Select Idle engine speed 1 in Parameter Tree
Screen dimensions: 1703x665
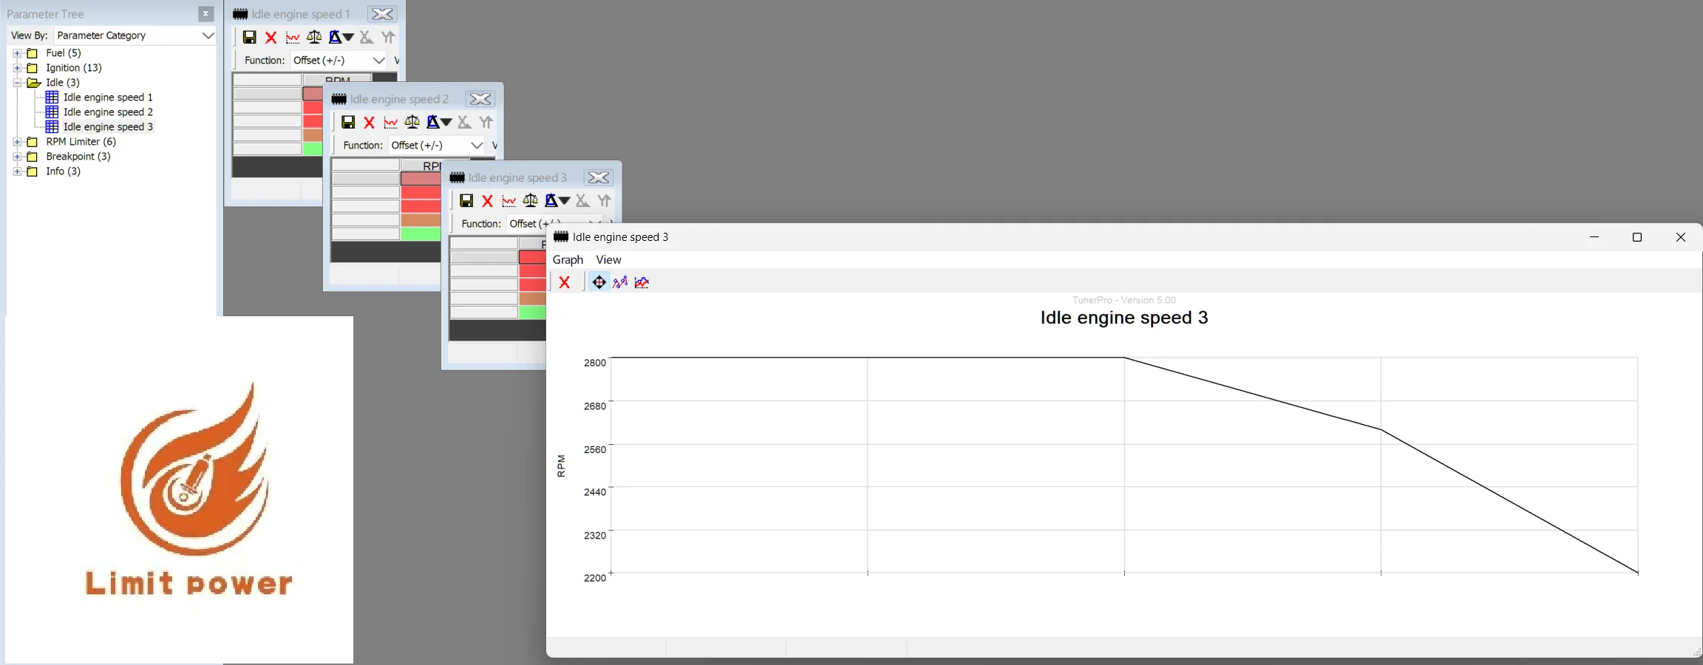[108, 98]
